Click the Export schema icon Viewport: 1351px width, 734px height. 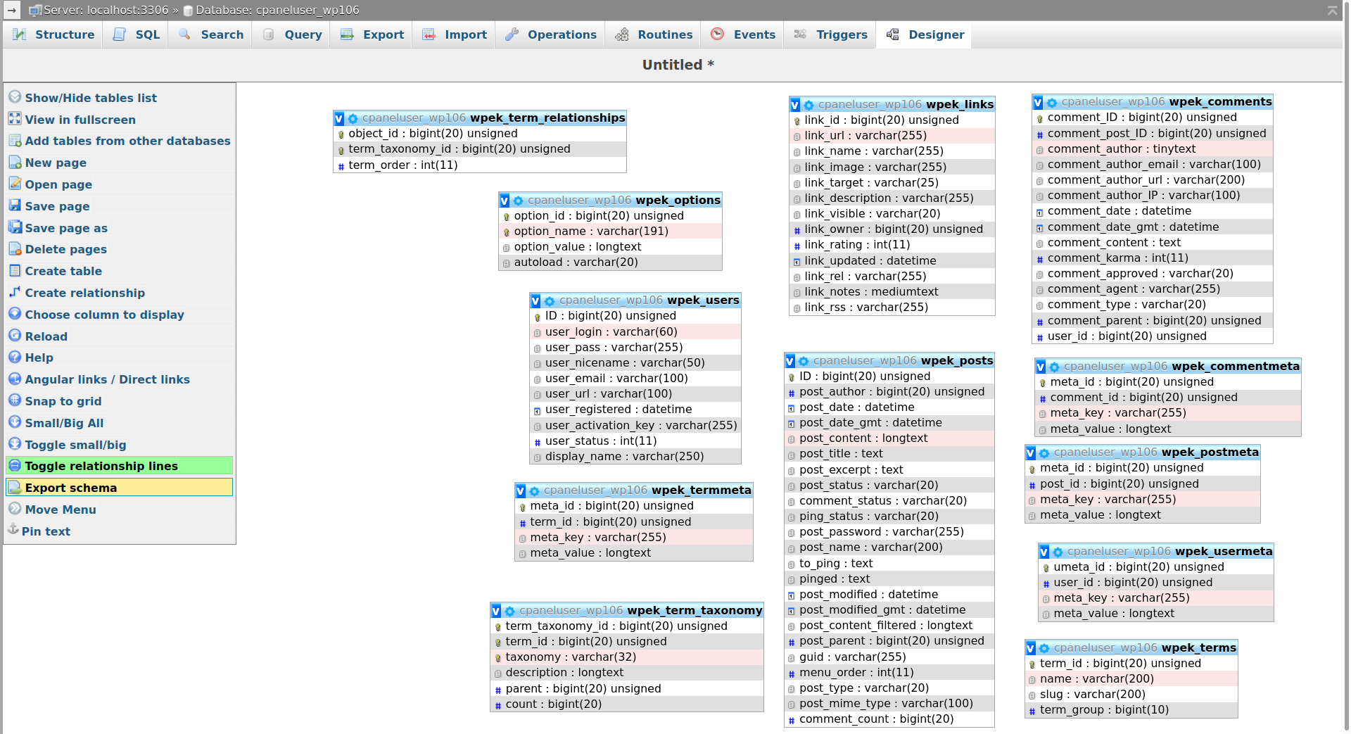tap(15, 487)
